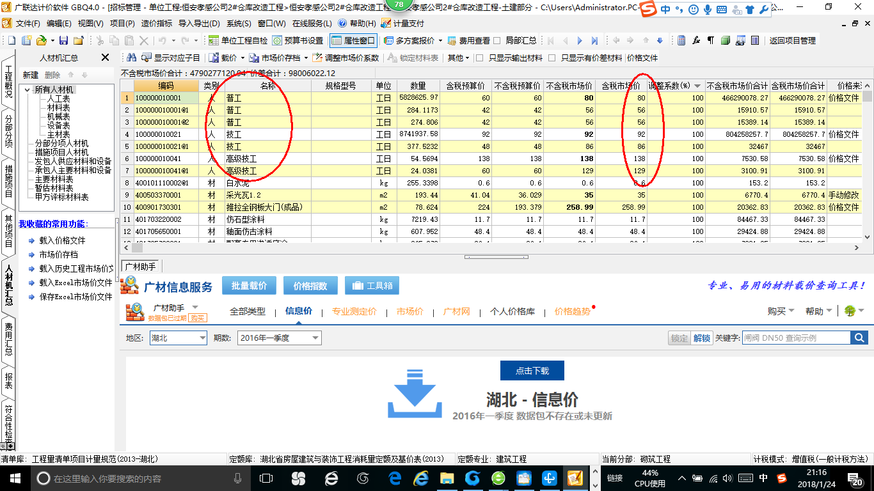The image size is (874, 491).
Task: Click the list/report icon beside 返回项目管理
Action: [755, 40]
